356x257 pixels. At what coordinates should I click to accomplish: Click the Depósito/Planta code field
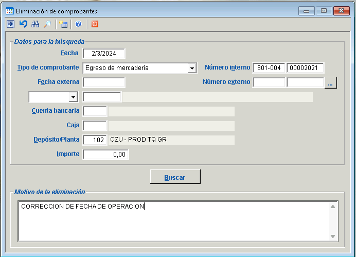click(x=95, y=140)
